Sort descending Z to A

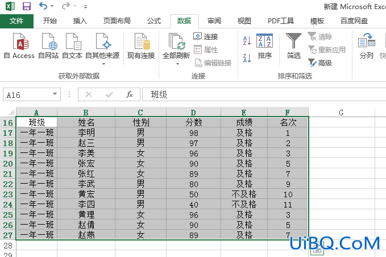coord(247,59)
